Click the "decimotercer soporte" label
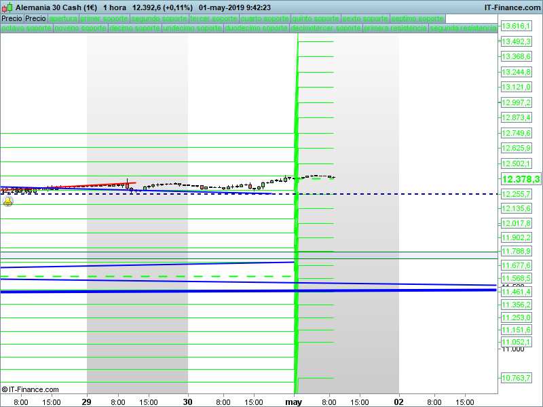 click(x=325, y=28)
